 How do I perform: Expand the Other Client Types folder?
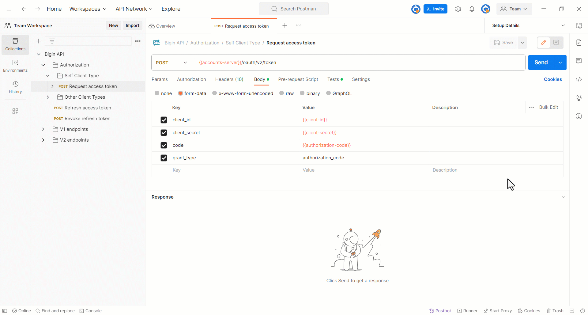pyautogui.click(x=48, y=97)
